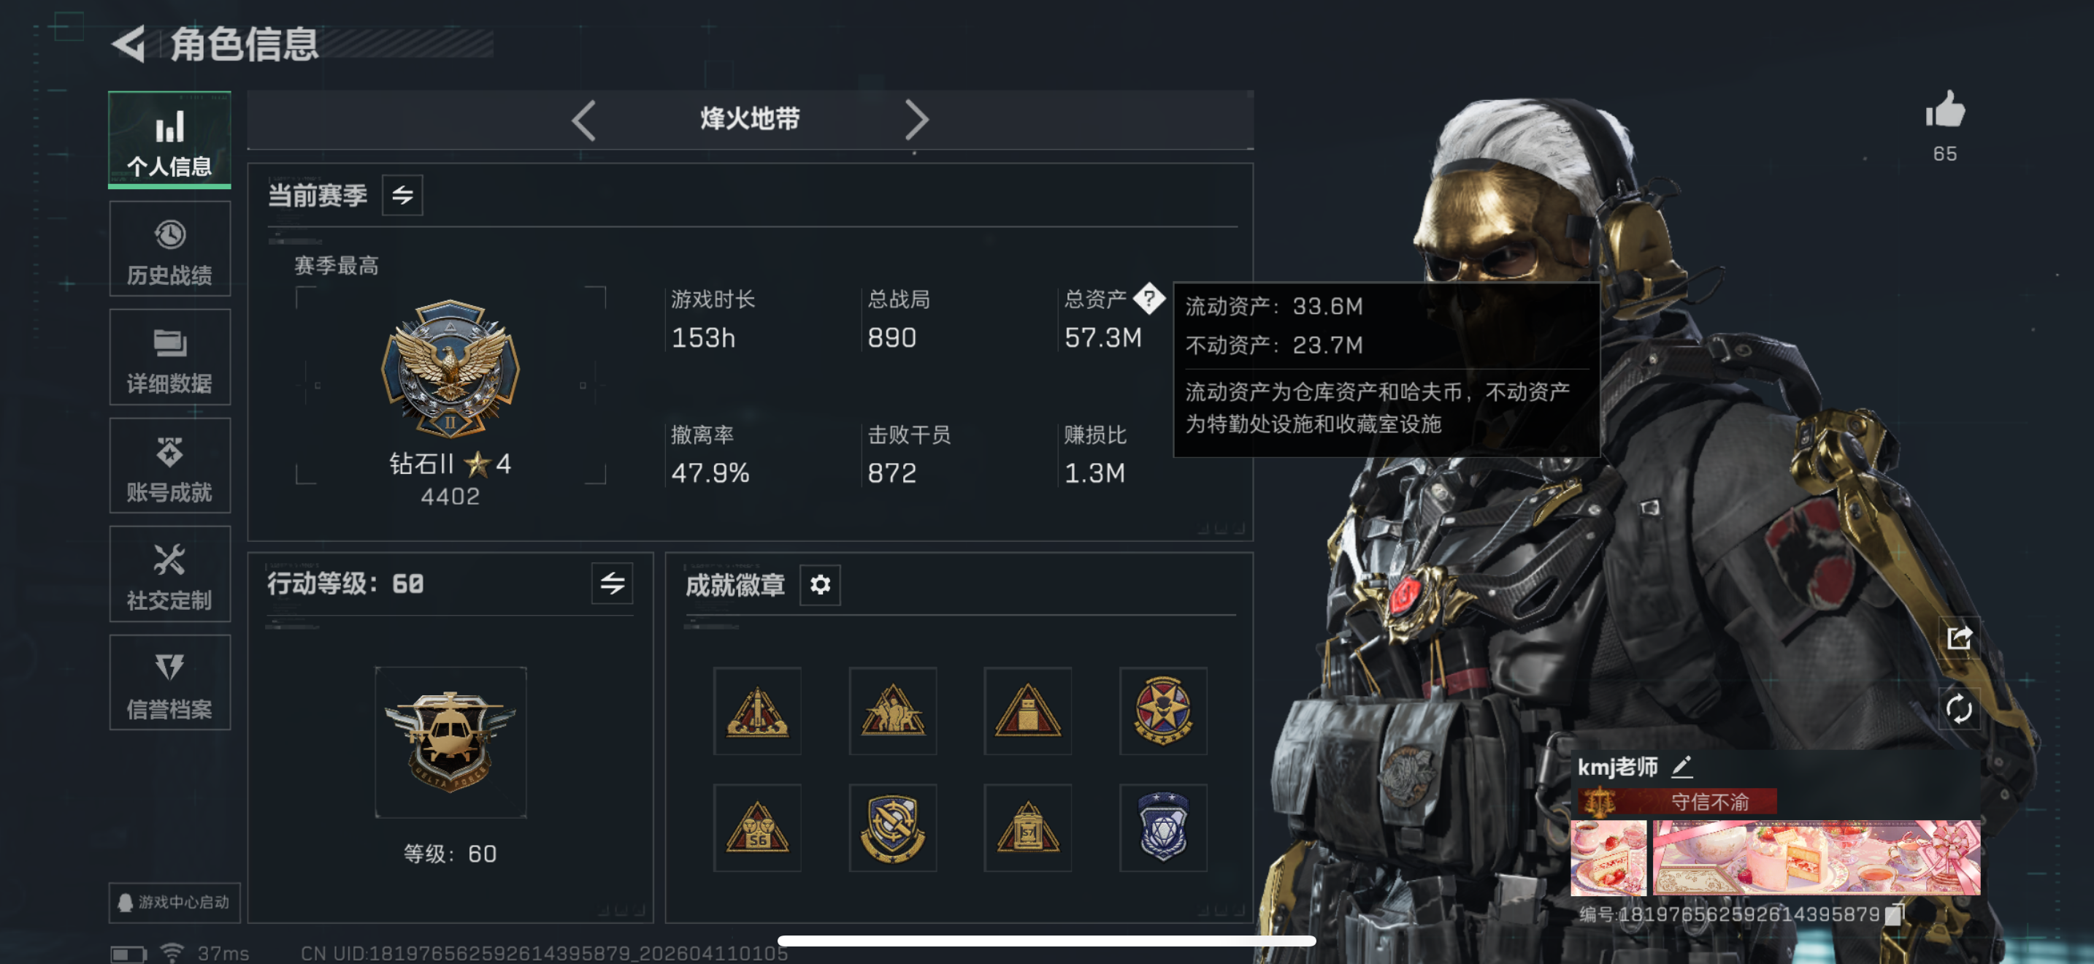Screen dimensions: 2094x964
Task: Select the blue diamond rank achievement badge
Action: [1163, 827]
